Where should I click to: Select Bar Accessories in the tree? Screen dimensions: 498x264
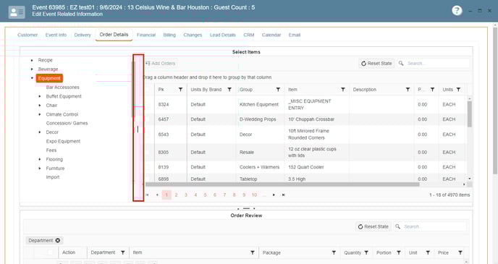click(x=62, y=88)
